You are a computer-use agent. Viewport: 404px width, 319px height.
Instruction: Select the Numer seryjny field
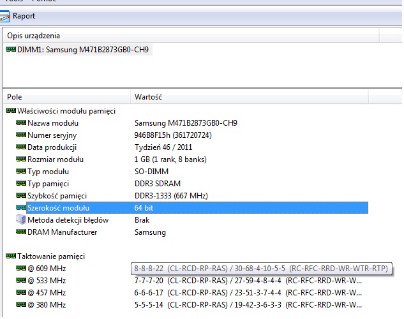pyautogui.click(x=52, y=135)
